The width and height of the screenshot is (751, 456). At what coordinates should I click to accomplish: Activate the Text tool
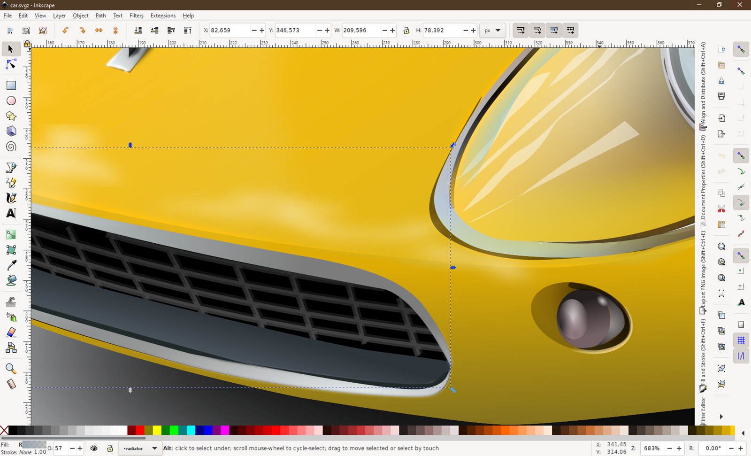(11, 213)
